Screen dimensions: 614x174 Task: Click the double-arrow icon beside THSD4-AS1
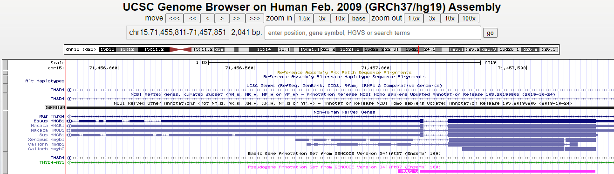[x=69, y=162]
